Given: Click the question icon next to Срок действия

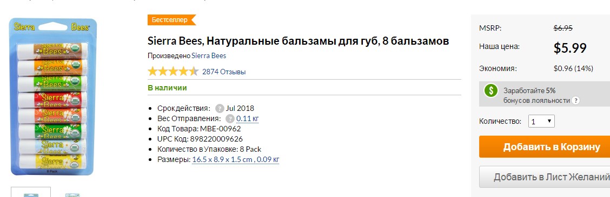Looking at the screenshot, I should click(x=220, y=108).
